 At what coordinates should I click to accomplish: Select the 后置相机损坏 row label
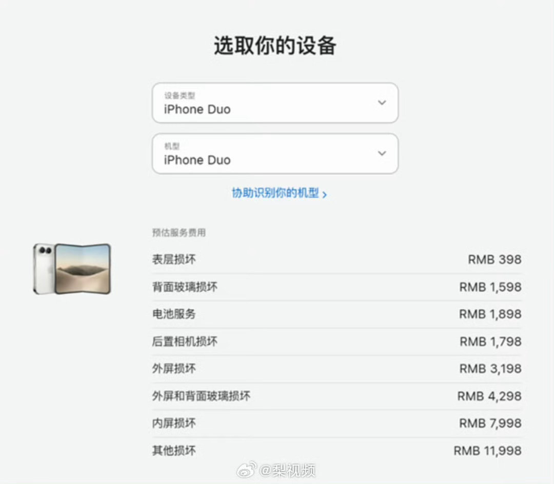point(185,341)
